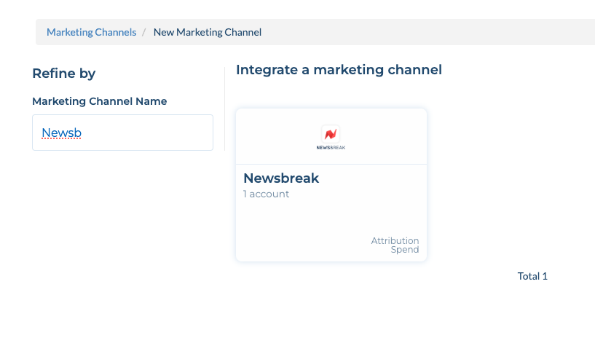595x351 pixels.
Task: Click the Spend tag on the Newsbreak card
Action: pos(405,250)
